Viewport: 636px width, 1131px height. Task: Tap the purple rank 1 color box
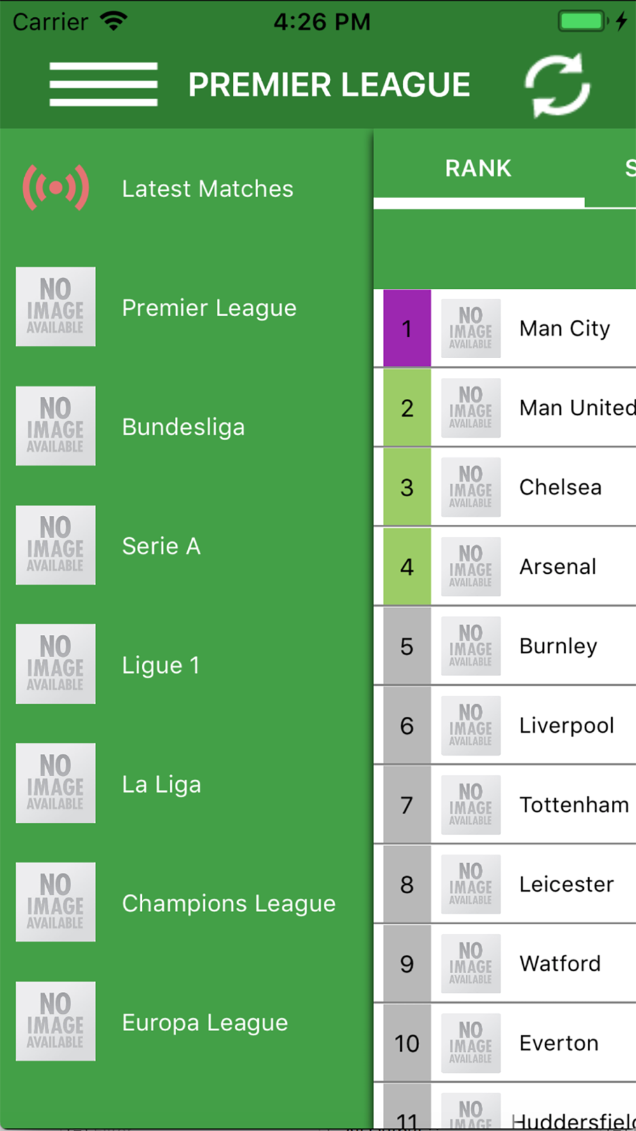407,328
